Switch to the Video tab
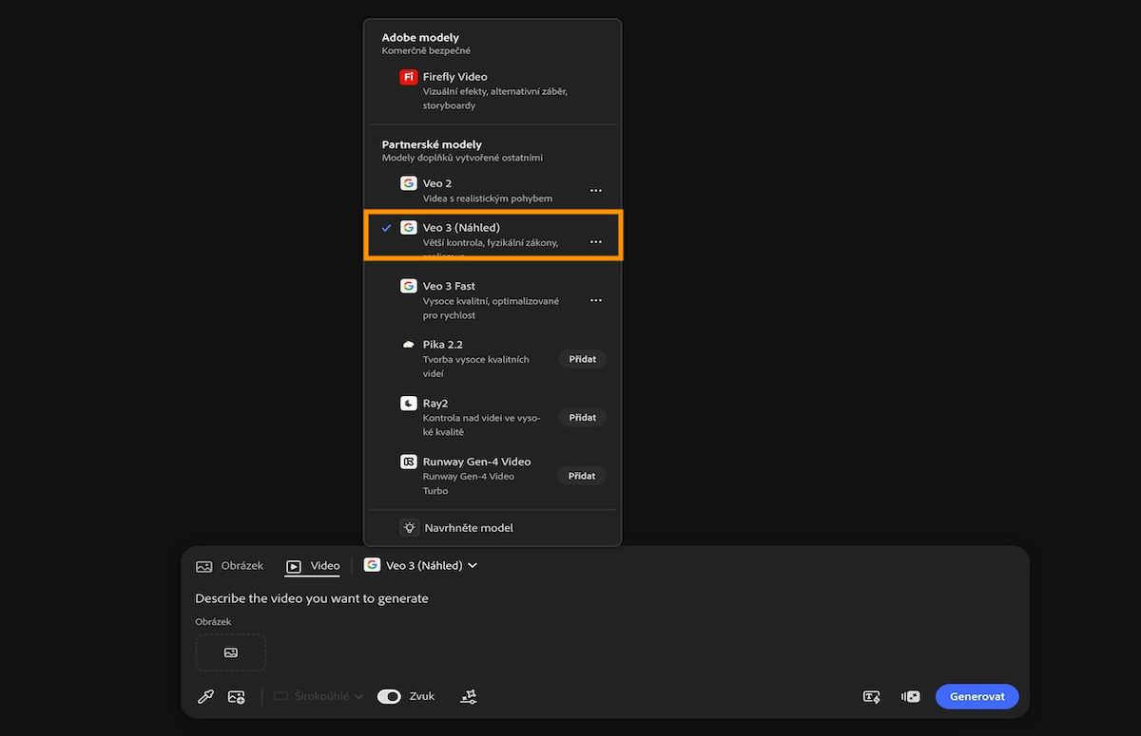 [313, 566]
